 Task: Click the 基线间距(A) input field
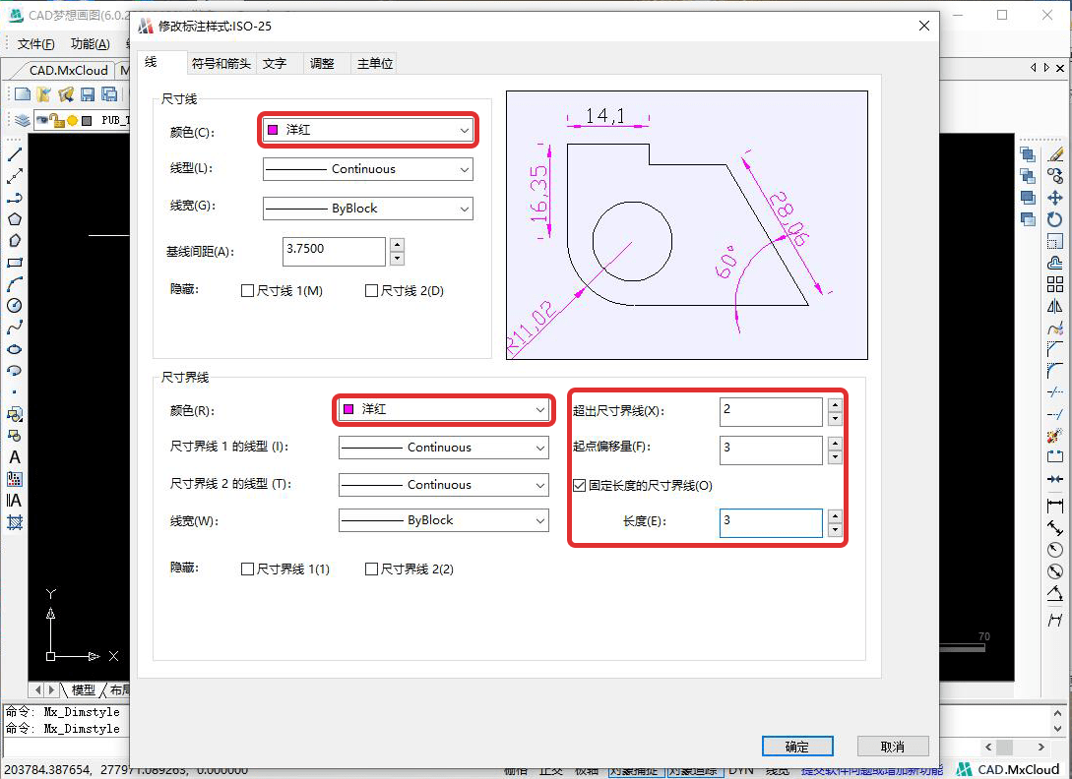click(334, 251)
